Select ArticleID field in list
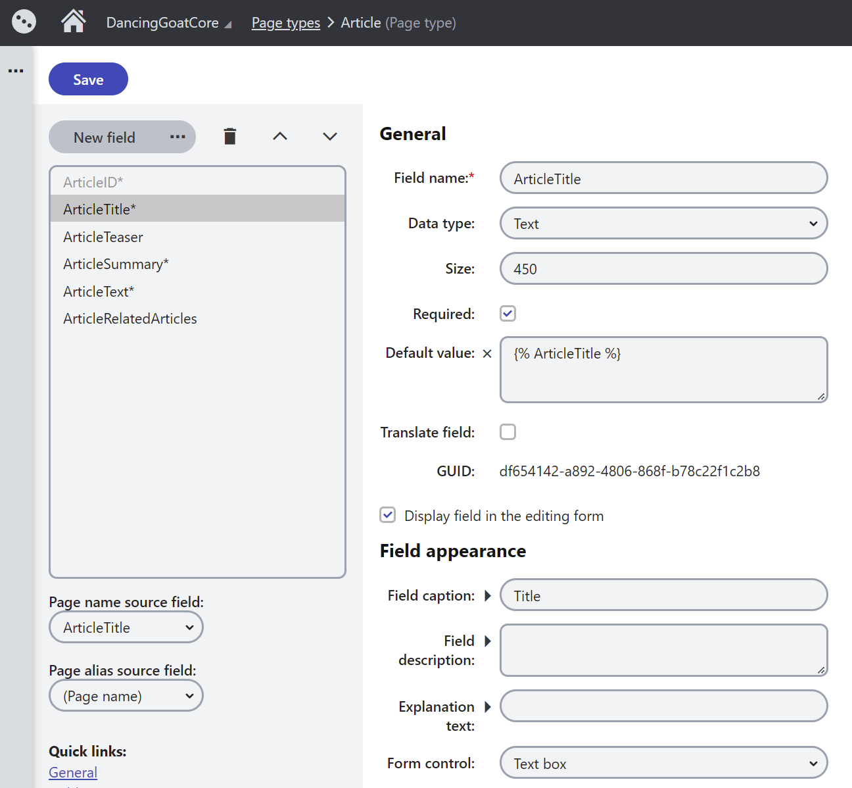 click(197, 182)
